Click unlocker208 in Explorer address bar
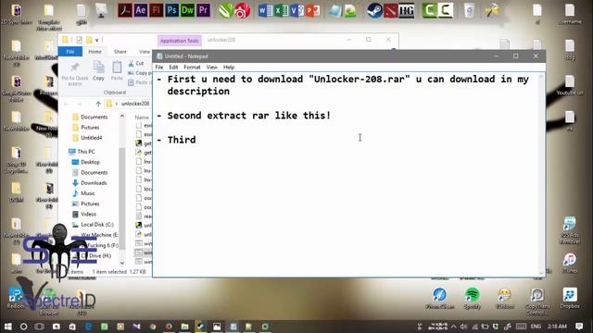Screen dimensions: 593x333 click(135, 104)
